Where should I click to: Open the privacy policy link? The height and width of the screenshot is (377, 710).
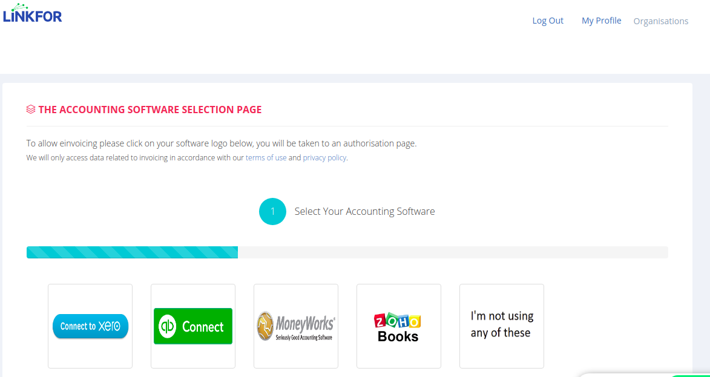[324, 158]
